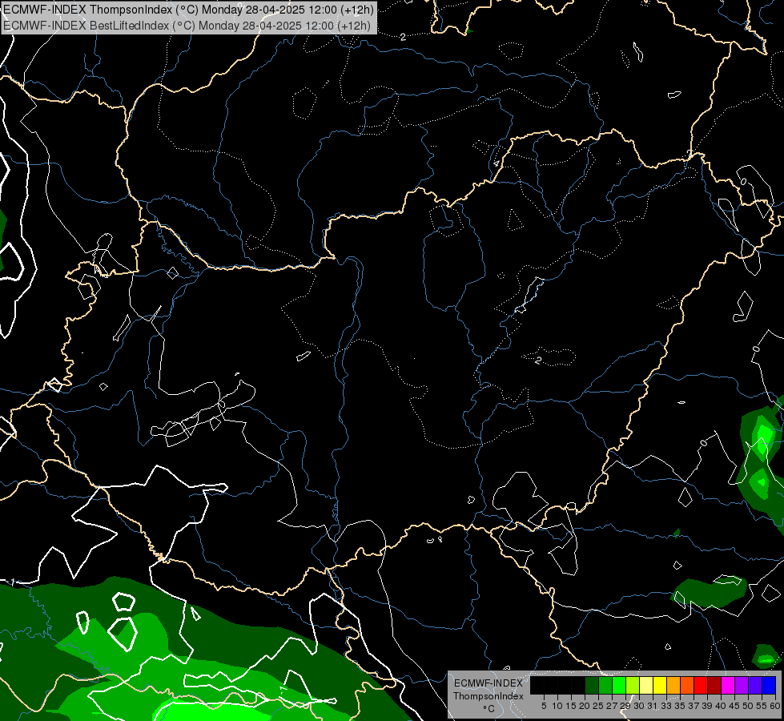The height and width of the screenshot is (721, 784).
Task: Click the blue 55–60 legend swatch
Action: [x=769, y=685]
